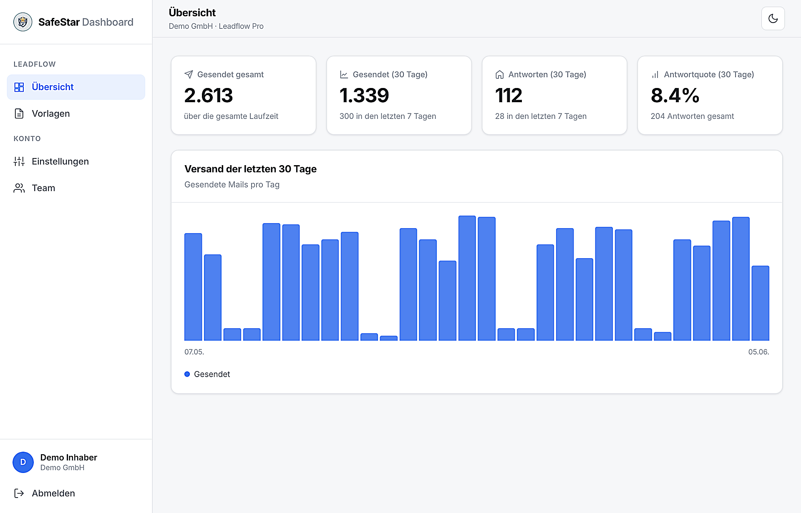Click the bar icon on Antwortquote (30 Tage)
This screenshot has width=801, height=513.
[655, 74]
